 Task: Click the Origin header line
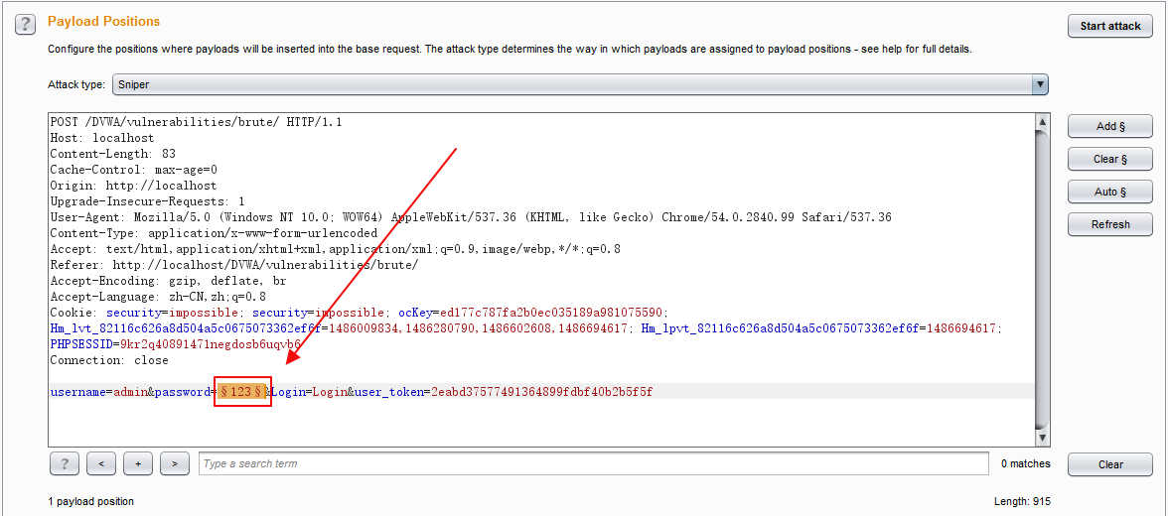point(133,186)
